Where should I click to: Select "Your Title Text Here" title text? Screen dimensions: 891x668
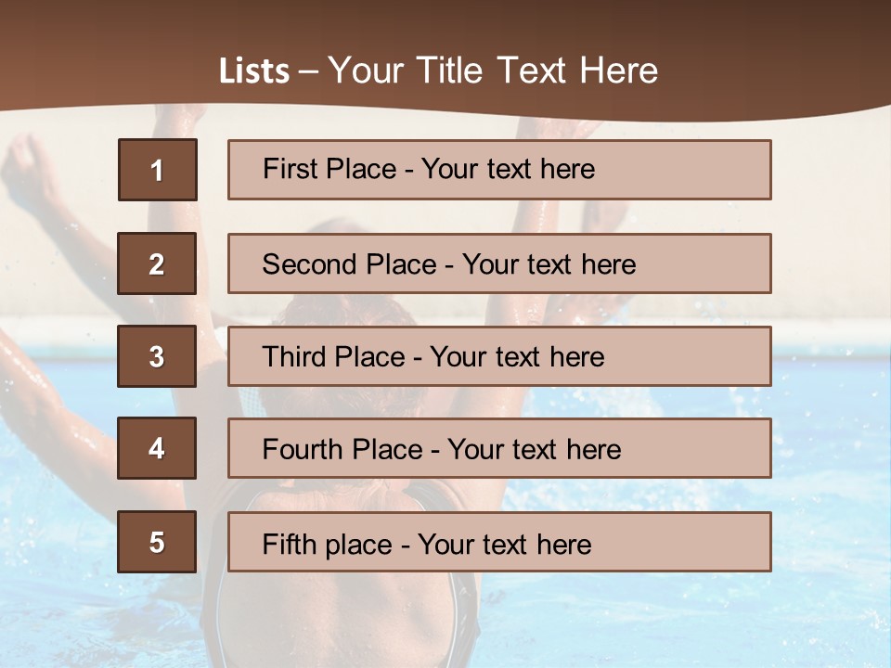(492, 71)
